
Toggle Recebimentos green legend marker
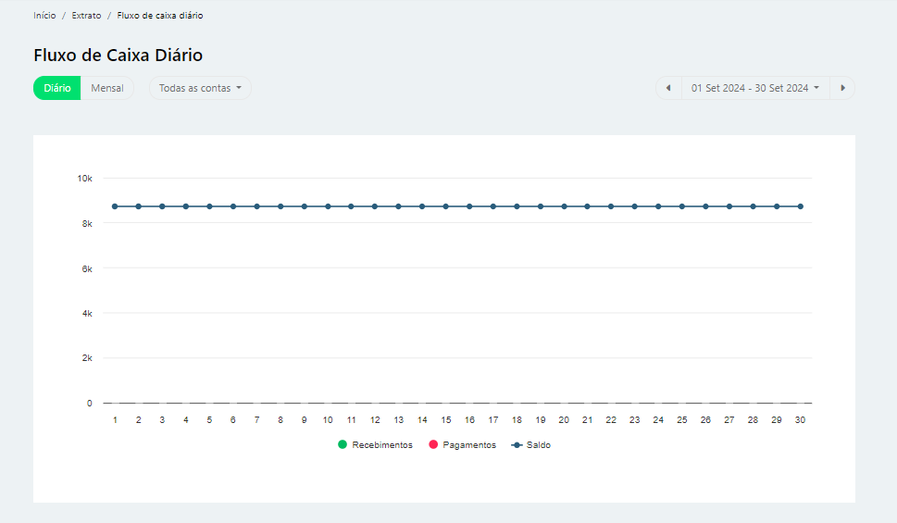tap(343, 445)
